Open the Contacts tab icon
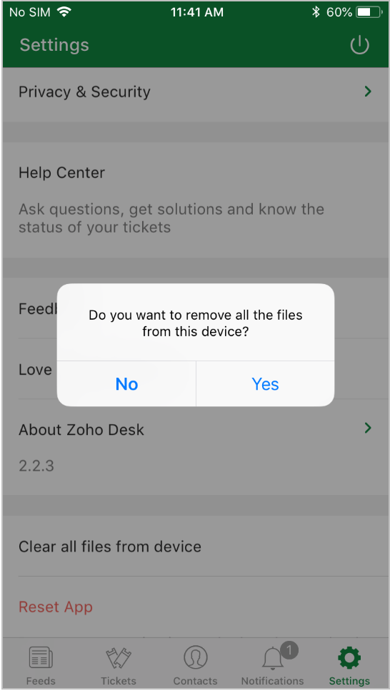 [195, 658]
